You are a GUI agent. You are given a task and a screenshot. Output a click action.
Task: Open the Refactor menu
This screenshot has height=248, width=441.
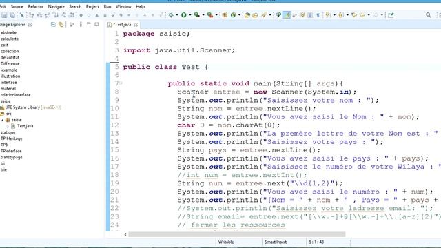36,6
